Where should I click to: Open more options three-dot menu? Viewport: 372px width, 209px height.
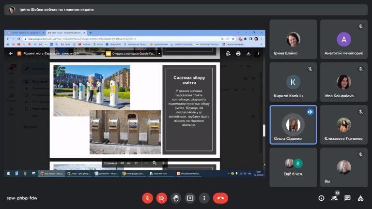click(204, 198)
